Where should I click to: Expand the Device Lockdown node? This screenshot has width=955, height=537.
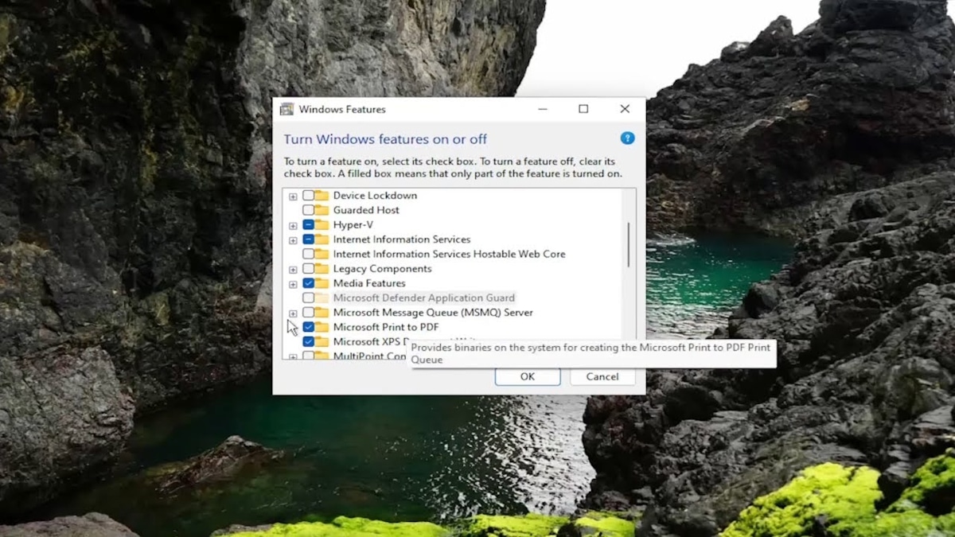(x=293, y=195)
